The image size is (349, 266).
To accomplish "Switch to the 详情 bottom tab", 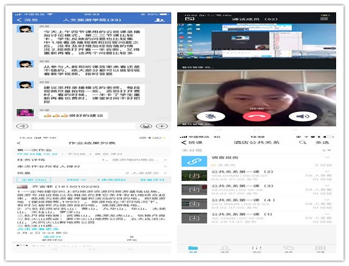I will coord(321,249).
